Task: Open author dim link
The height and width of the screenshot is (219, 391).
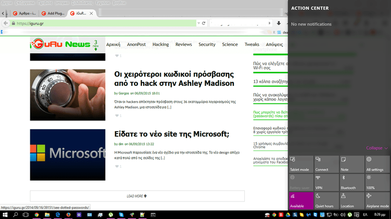Action: 121,144
